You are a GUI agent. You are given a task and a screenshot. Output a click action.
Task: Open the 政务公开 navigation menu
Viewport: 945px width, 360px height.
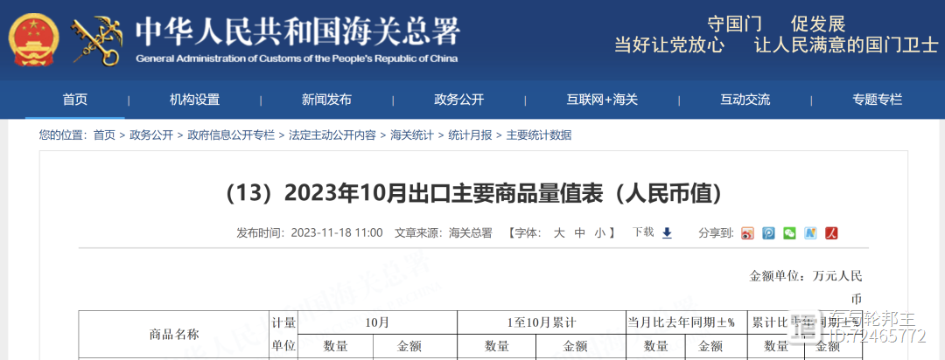click(x=459, y=100)
